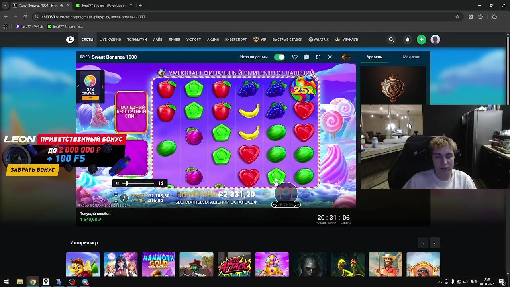Click the green plus deposit button
510x287 pixels.
(421, 39)
